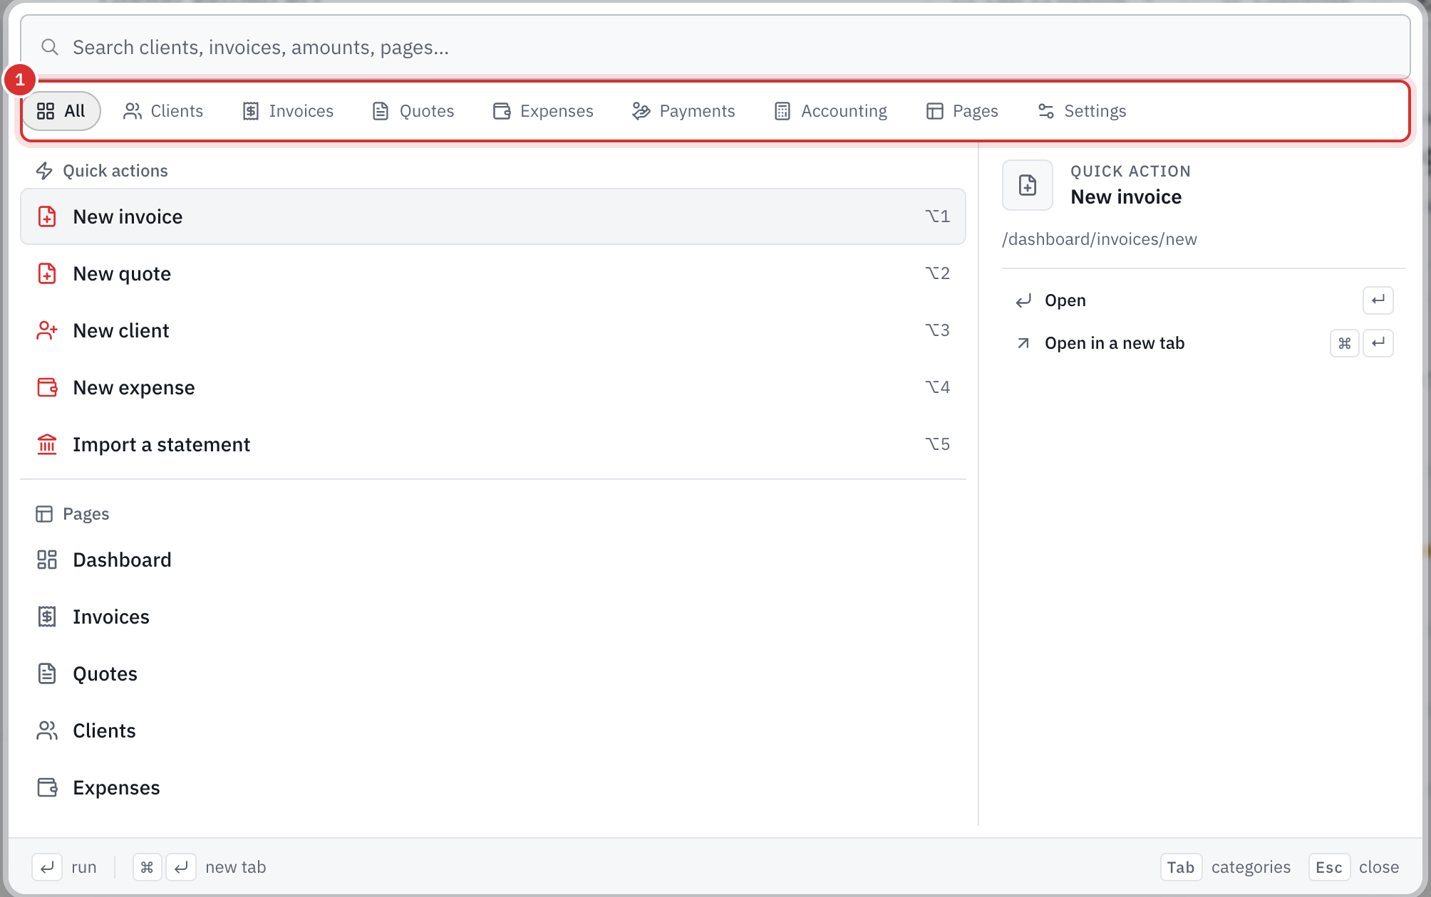This screenshot has width=1431, height=897.
Task: Go to the Invoices page entry
Action: pyautogui.click(x=493, y=617)
